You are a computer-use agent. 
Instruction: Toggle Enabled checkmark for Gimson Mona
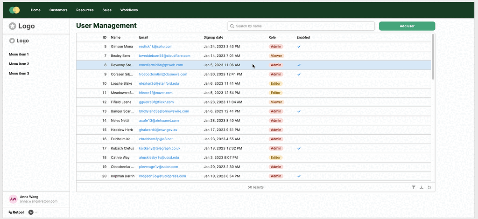pyautogui.click(x=299, y=47)
